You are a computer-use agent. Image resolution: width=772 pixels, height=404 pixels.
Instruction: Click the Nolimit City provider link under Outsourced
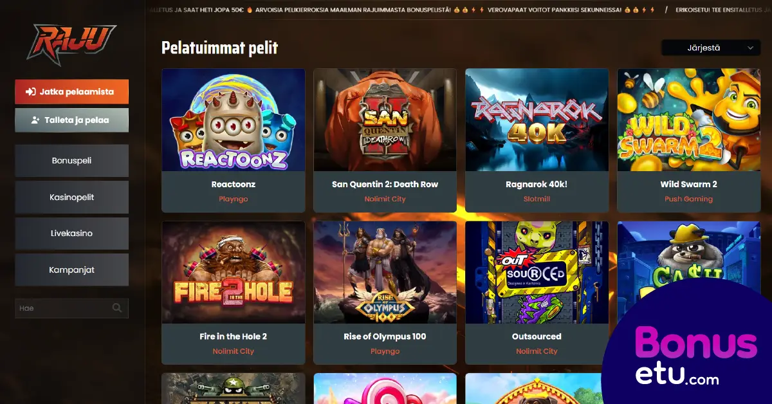537,351
